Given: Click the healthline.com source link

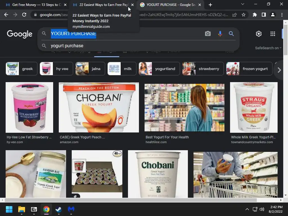Looking at the screenshot, I should click(x=156, y=142).
